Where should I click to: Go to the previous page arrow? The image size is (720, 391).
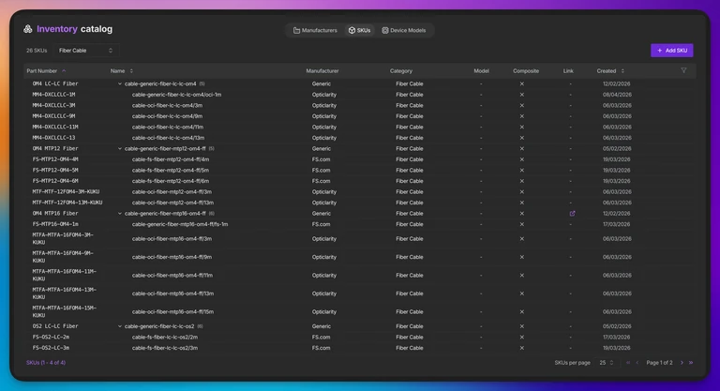[x=637, y=363]
